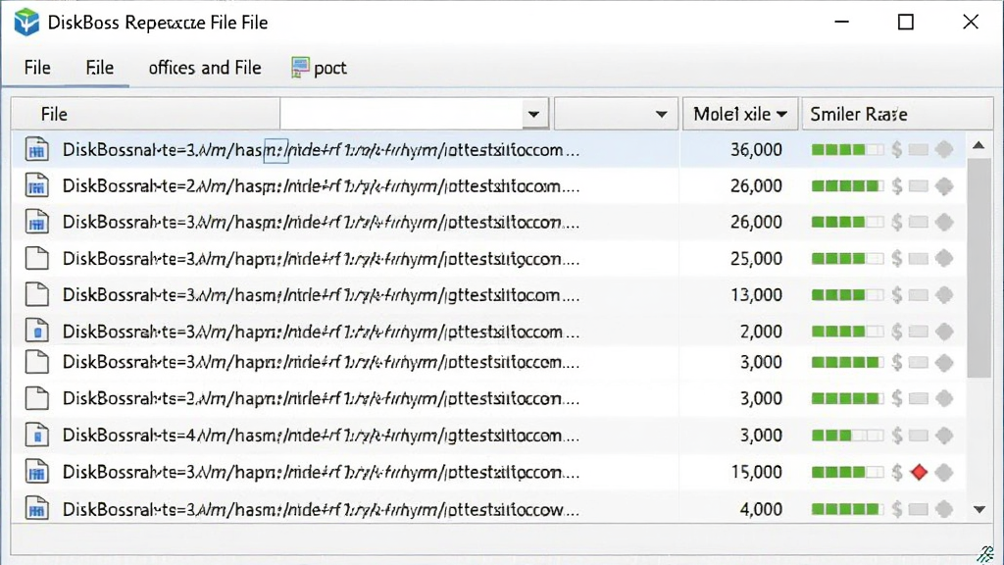Open the Molel xile dropdown
Image resolution: width=1004 pixels, height=565 pixels.
pyautogui.click(x=740, y=114)
